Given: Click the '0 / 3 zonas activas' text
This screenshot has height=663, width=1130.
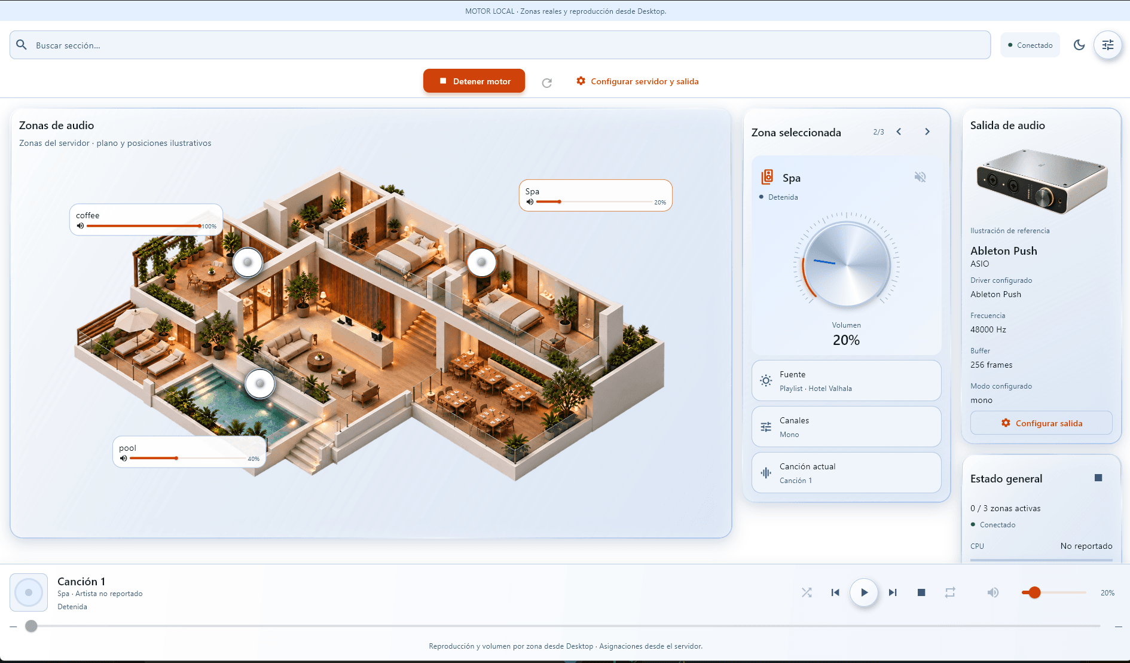Looking at the screenshot, I should click(1005, 508).
